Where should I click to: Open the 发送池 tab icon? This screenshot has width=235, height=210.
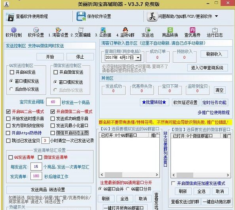tap(148, 30)
